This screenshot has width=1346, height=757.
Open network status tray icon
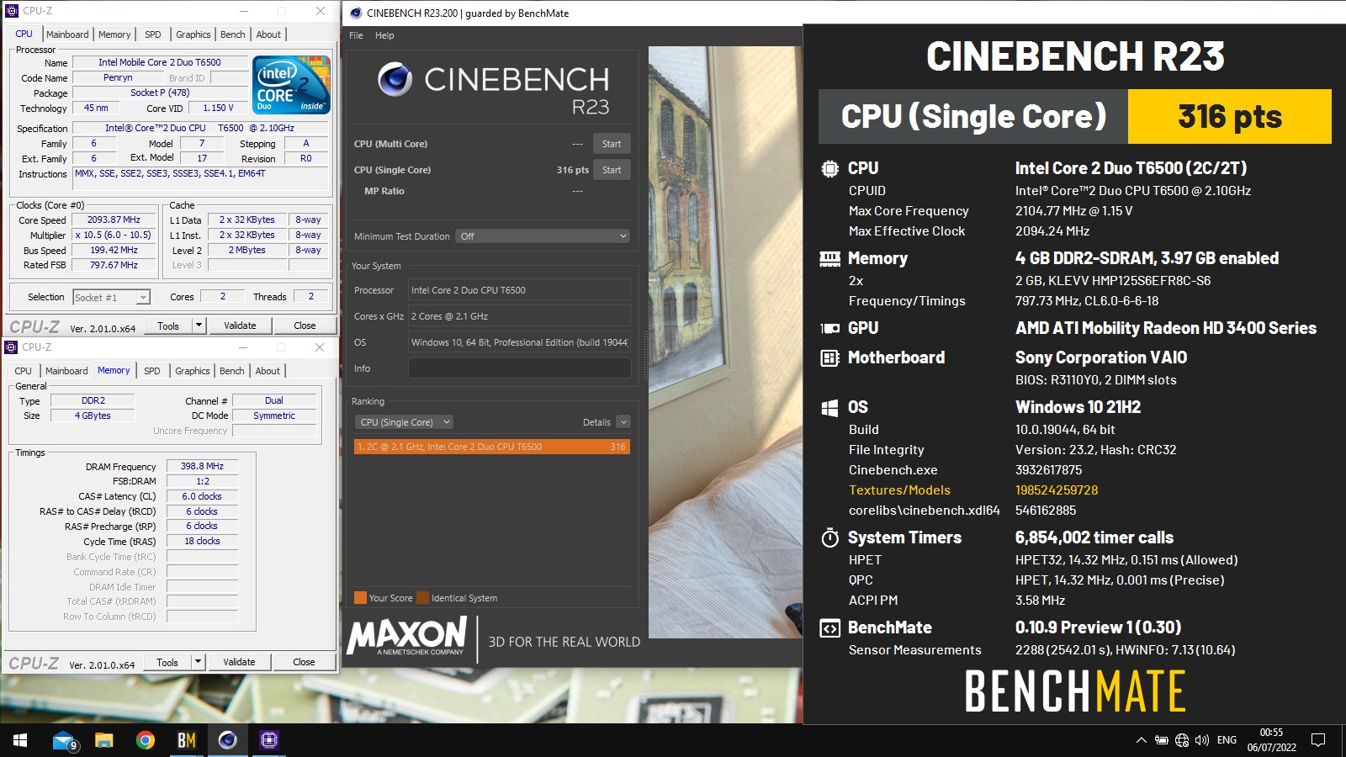(x=1182, y=740)
